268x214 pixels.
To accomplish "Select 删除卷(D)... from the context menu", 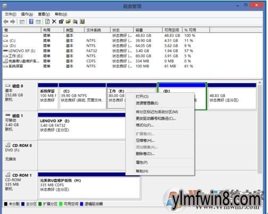I will click(x=145, y=154).
